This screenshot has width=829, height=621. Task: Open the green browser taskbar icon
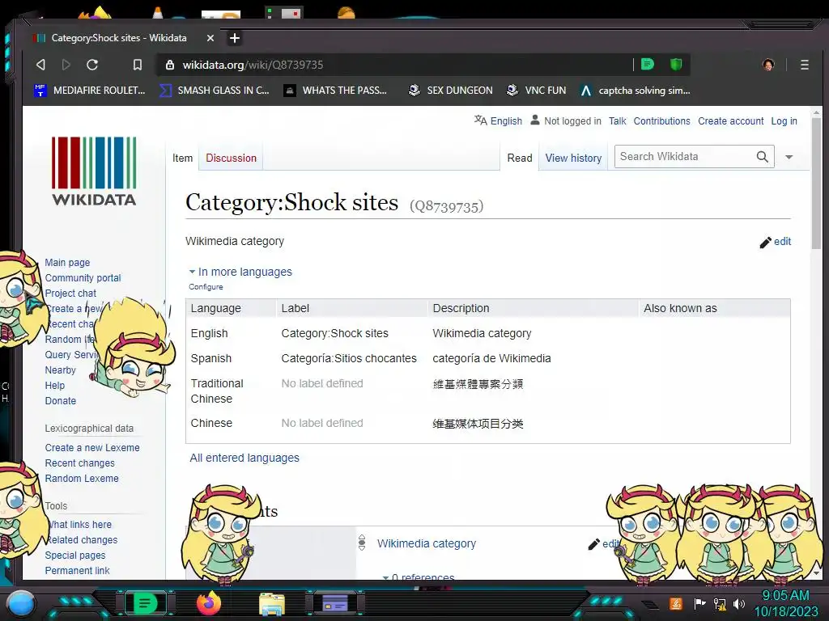pos(145,603)
